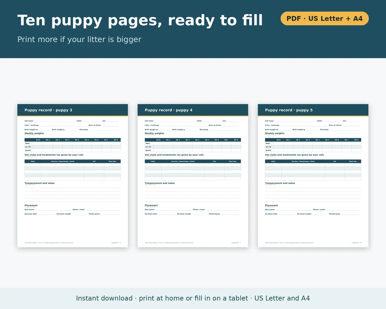Click 'Vet visits and treatments' heading on puppy 4 page
Viewport: 386px width, 309px height.
tap(174, 155)
